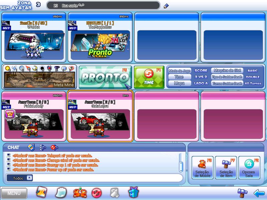The image size is (267, 200).
Task: Click the blue back arrow to leave room
Action: point(259,193)
